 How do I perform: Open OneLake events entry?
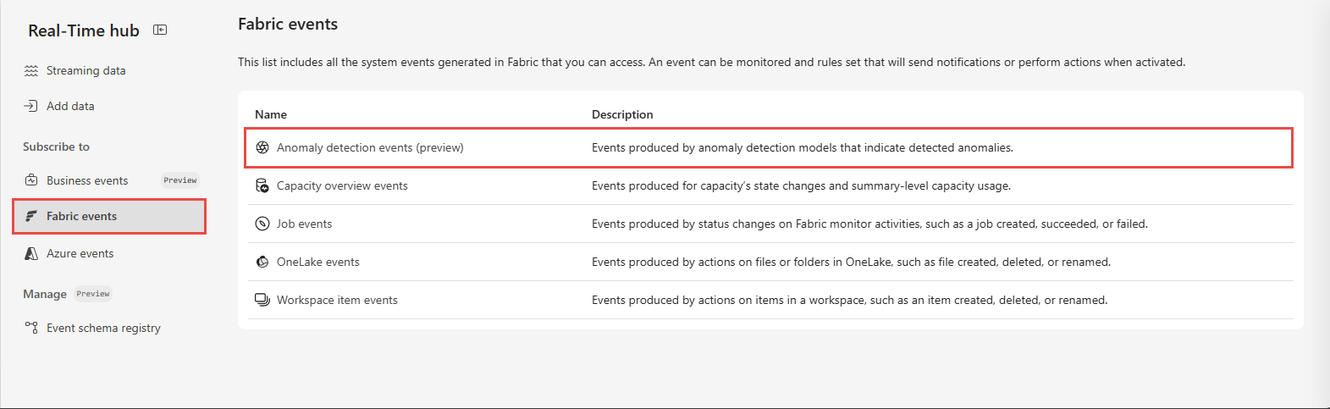[x=317, y=262]
